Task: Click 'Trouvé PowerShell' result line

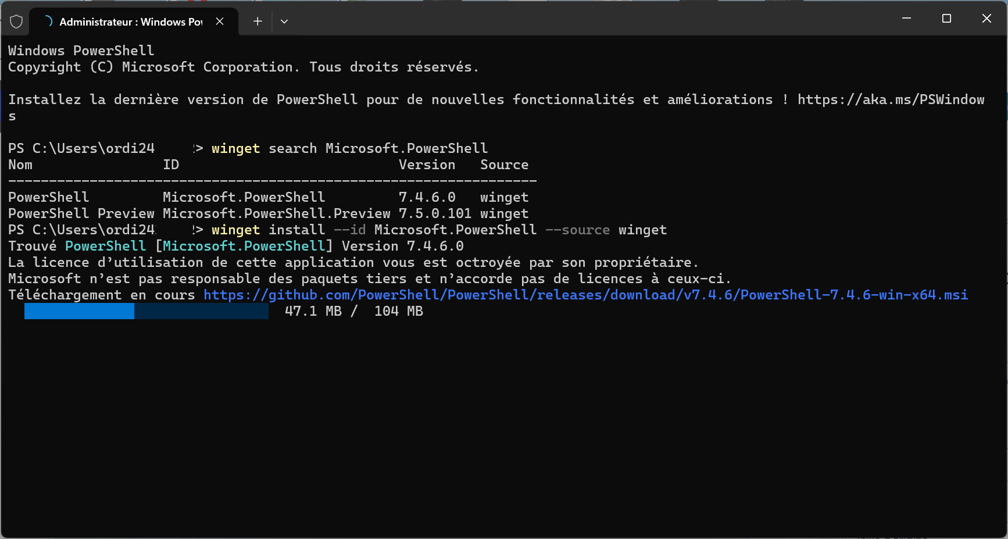Action: [236, 246]
